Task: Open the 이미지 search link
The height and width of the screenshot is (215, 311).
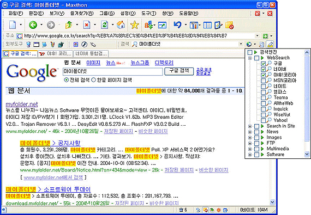Action: click(93, 63)
